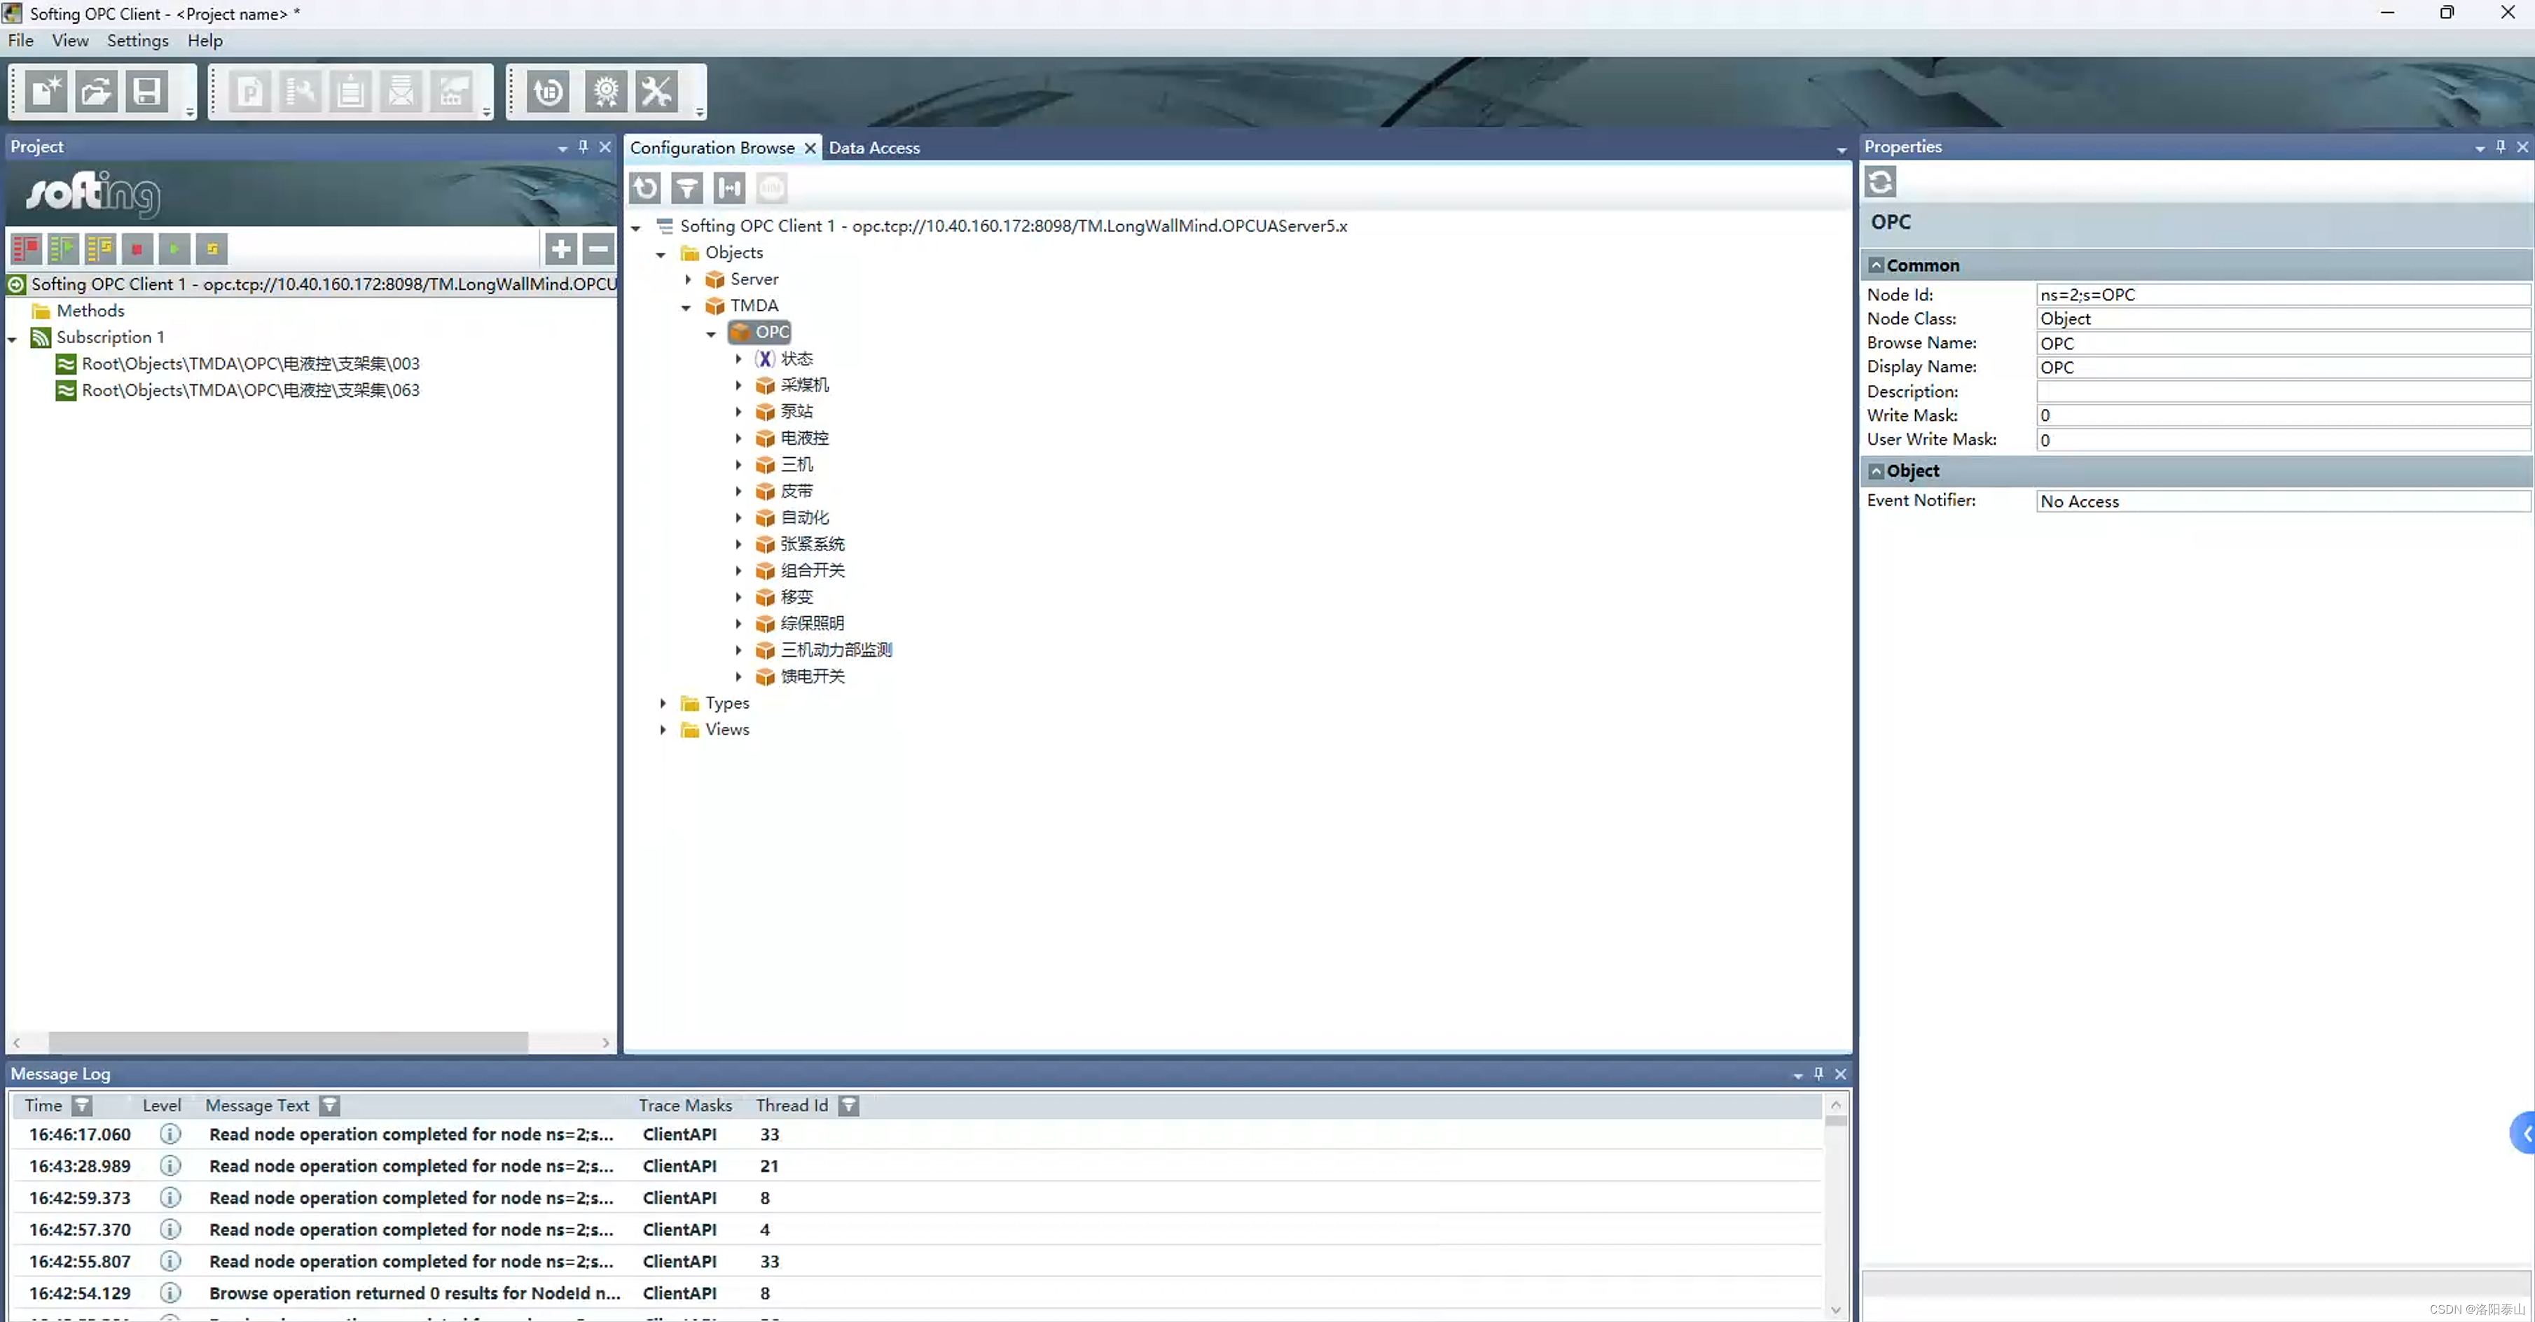Refresh the Configuration Browse address space
This screenshot has width=2535, height=1322.
click(646, 187)
